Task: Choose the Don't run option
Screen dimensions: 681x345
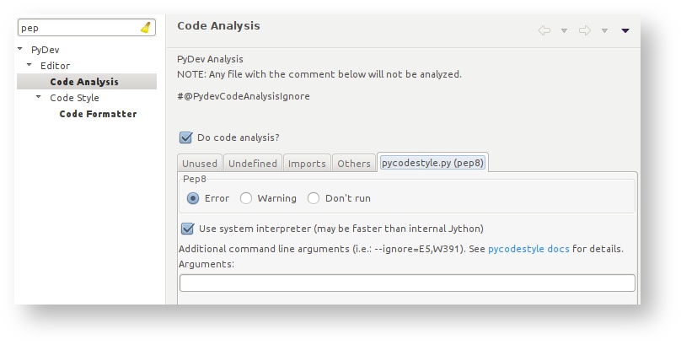Action: click(x=314, y=198)
